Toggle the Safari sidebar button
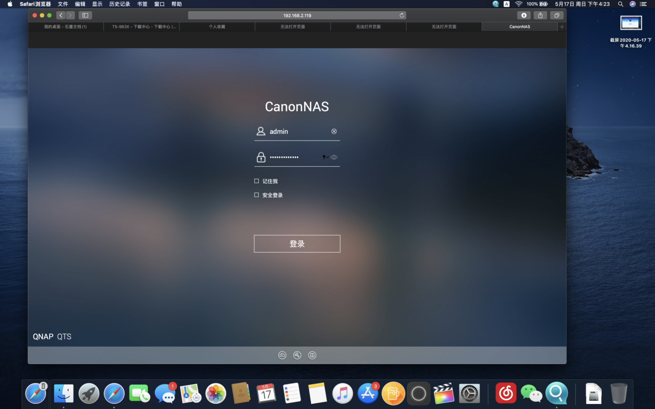The height and width of the screenshot is (409, 655). pos(85,15)
